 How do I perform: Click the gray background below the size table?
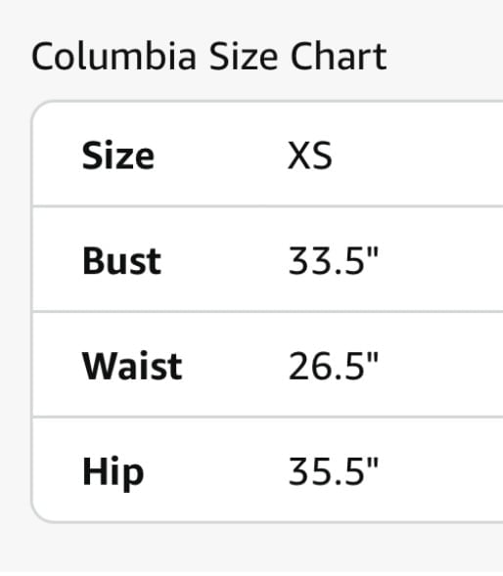(x=251, y=550)
